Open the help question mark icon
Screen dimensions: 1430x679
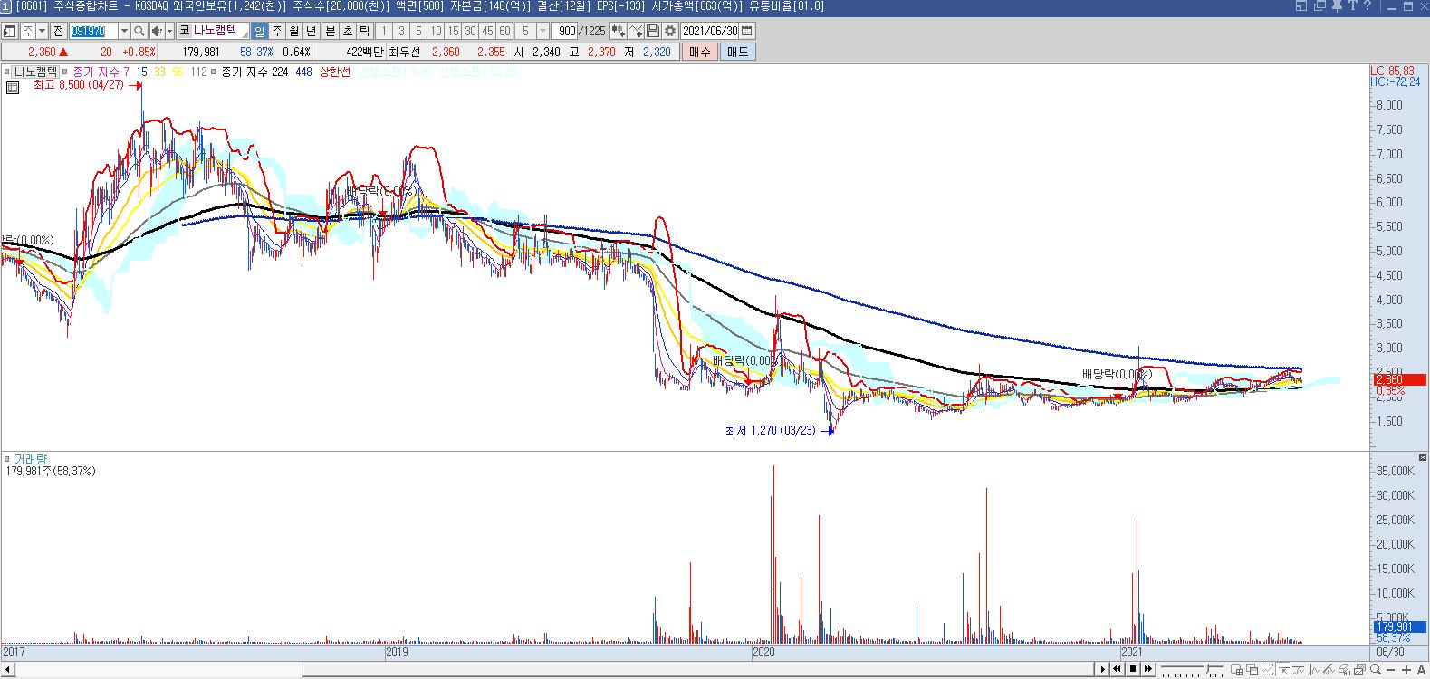click(x=1368, y=5)
